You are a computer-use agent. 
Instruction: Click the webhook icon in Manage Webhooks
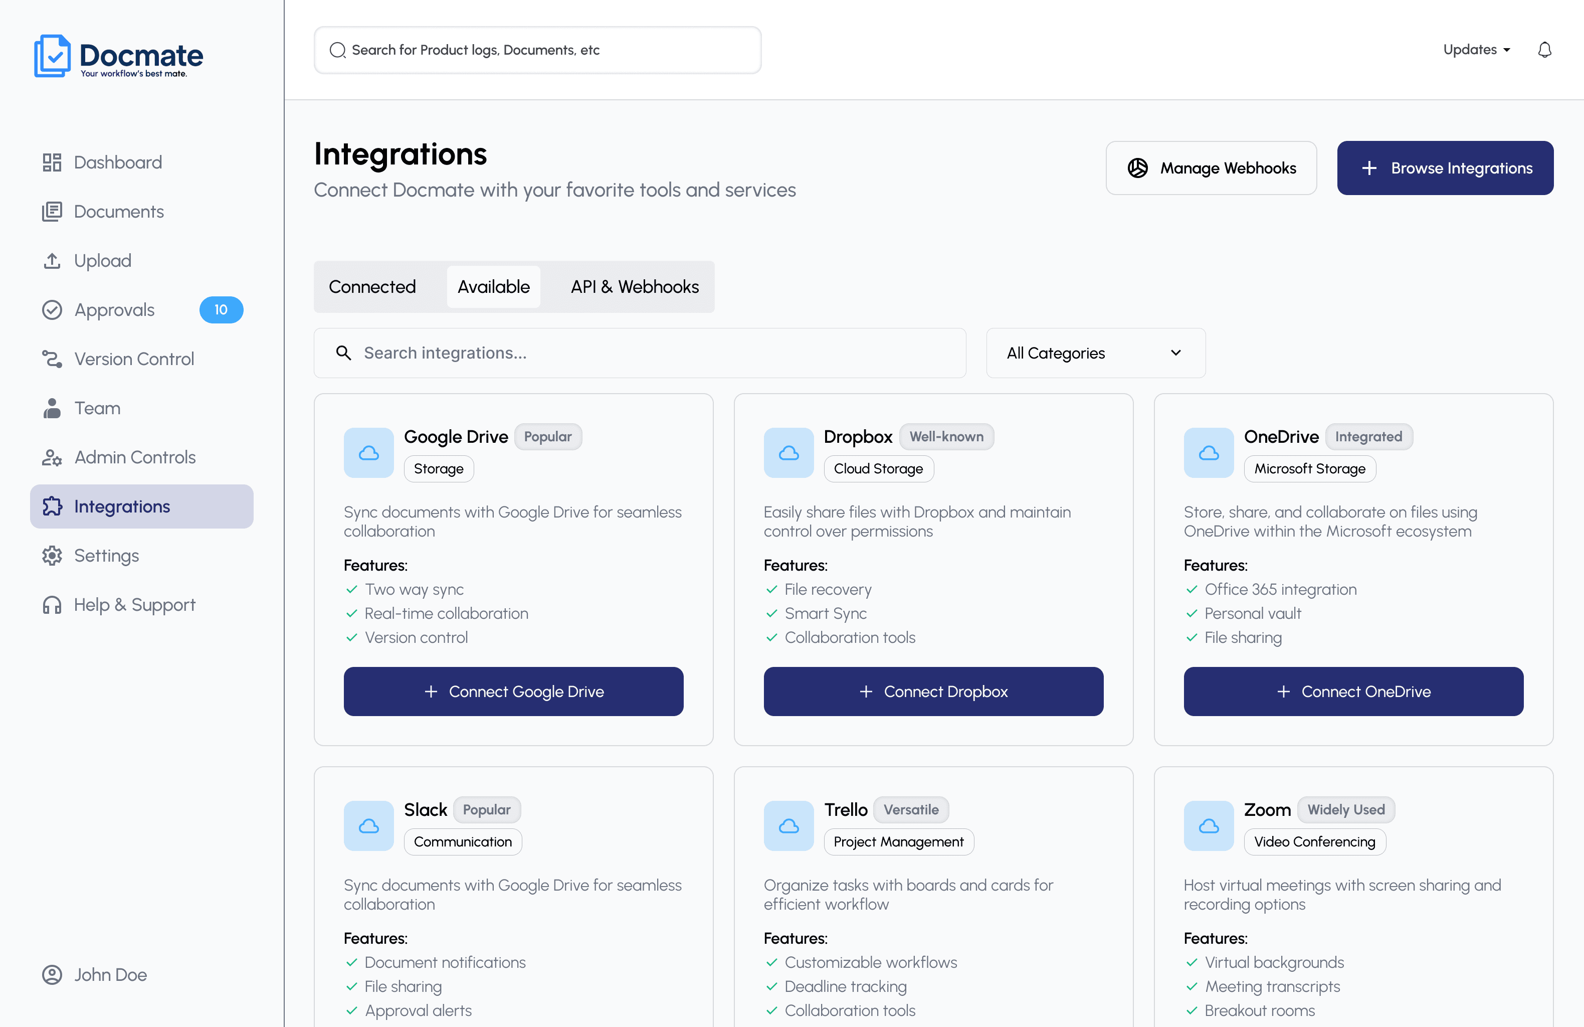pyautogui.click(x=1137, y=168)
